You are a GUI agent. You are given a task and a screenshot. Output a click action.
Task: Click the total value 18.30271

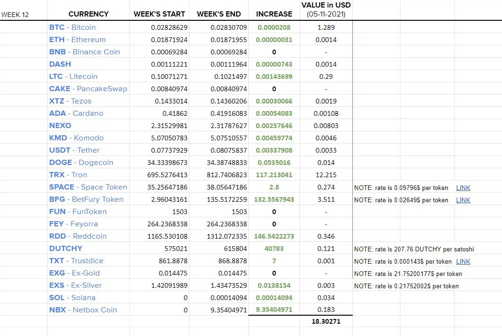(x=326, y=321)
